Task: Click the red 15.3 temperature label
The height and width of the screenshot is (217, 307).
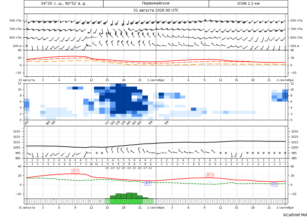Action: [210, 175]
